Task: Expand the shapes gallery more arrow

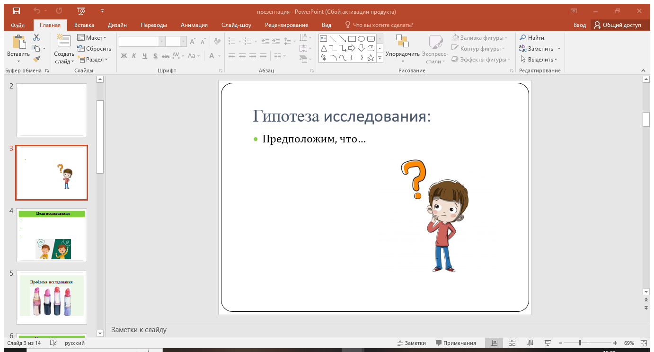Action: (380, 58)
